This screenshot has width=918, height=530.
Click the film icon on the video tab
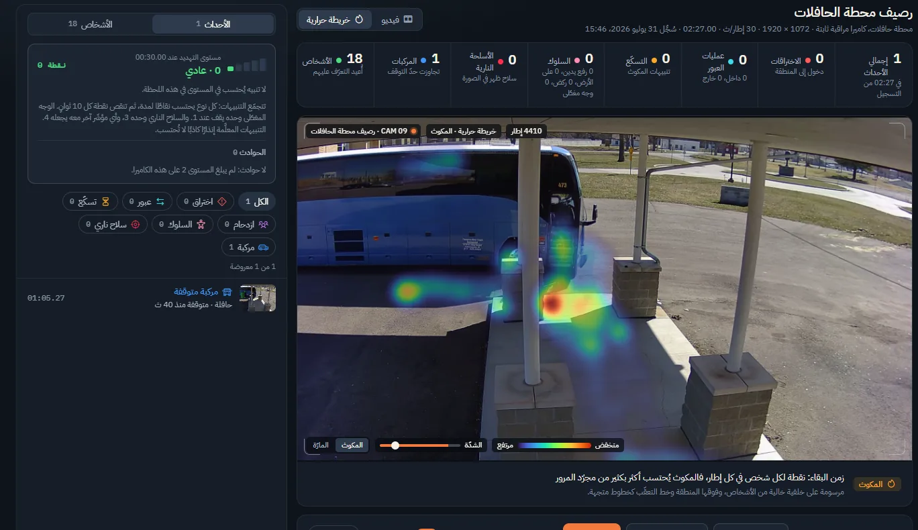pyautogui.click(x=408, y=19)
